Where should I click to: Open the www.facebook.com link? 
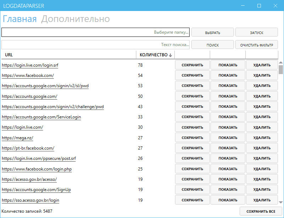coord(29,75)
